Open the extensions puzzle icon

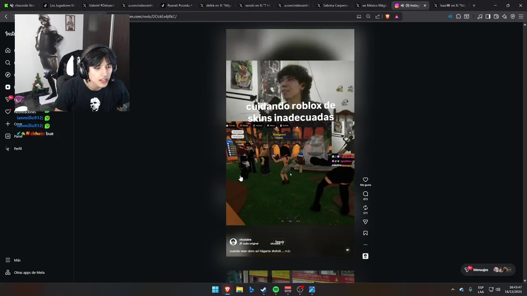pyautogui.click(x=458, y=16)
